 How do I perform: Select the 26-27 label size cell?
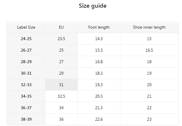click(x=26, y=50)
